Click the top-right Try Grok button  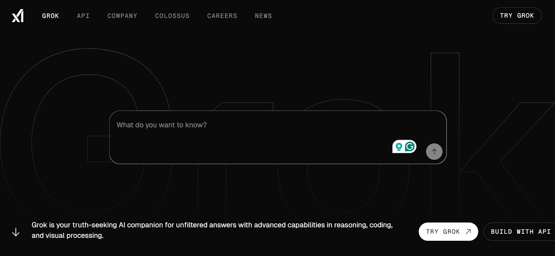517,16
